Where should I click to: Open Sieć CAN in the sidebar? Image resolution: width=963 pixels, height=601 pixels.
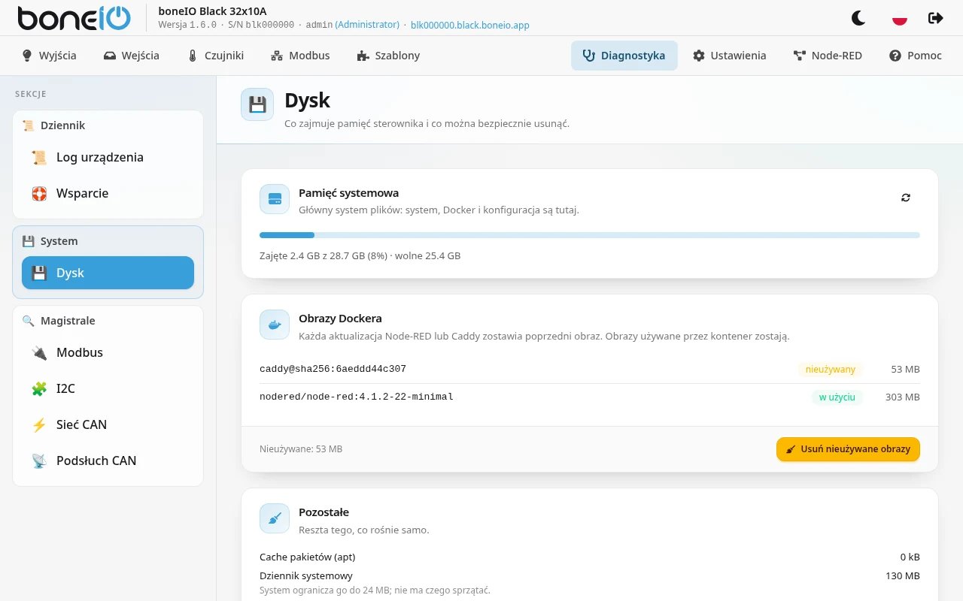coord(108,424)
